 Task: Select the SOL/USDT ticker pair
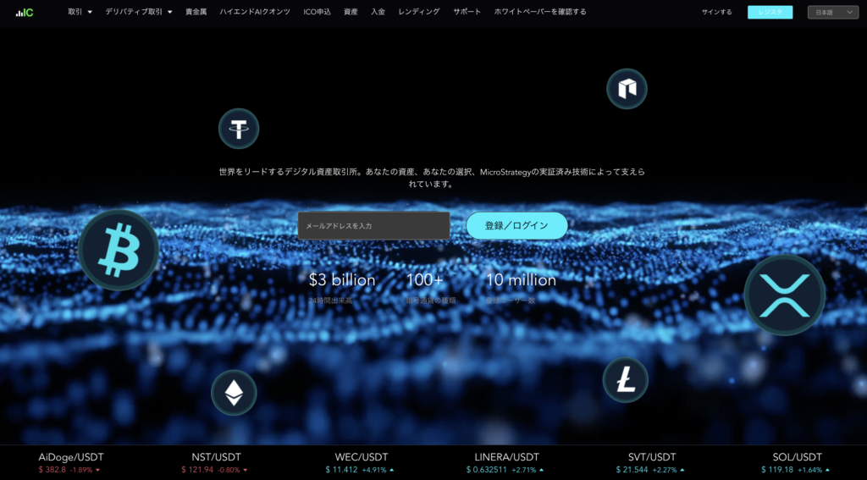[x=798, y=457]
